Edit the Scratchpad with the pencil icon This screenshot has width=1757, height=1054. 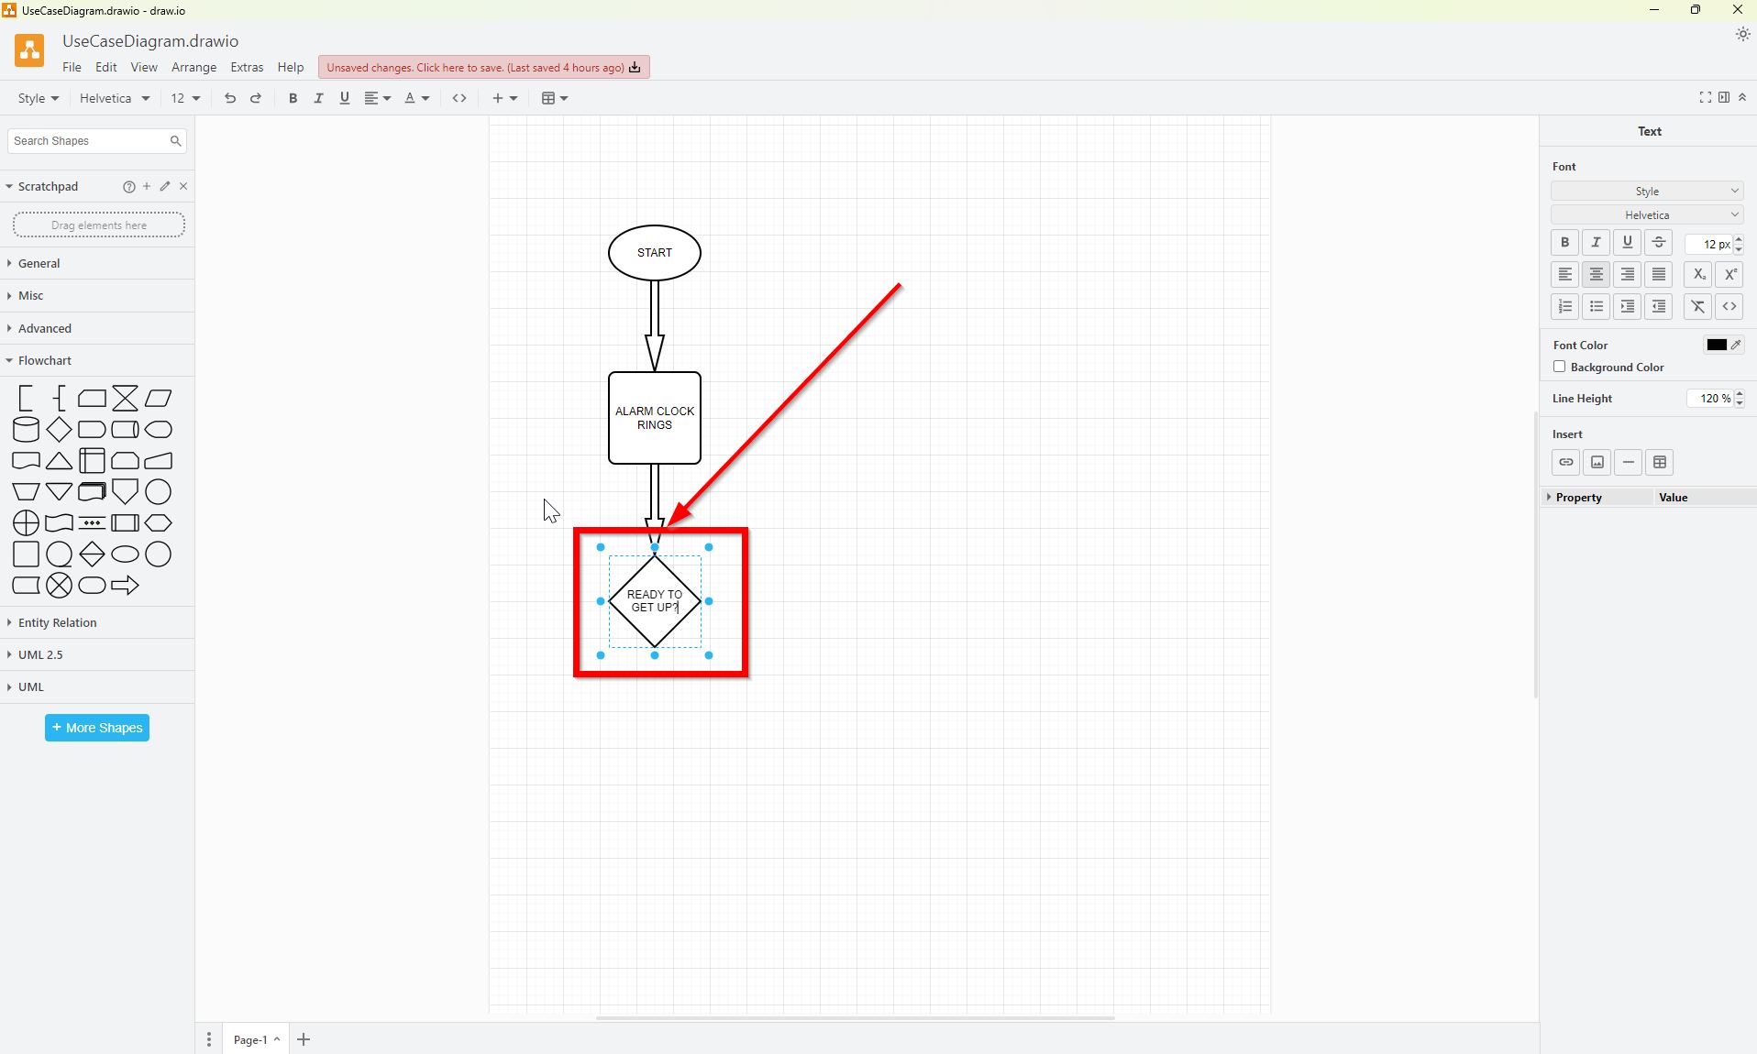165,187
